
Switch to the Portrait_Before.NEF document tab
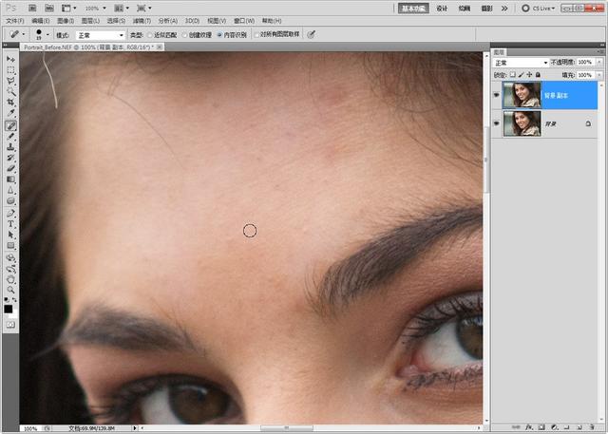[92, 47]
